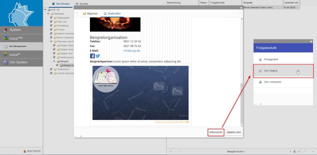The width and height of the screenshot is (317, 155).
Task: Click the Twitter bird icon
Action: click(97, 56)
